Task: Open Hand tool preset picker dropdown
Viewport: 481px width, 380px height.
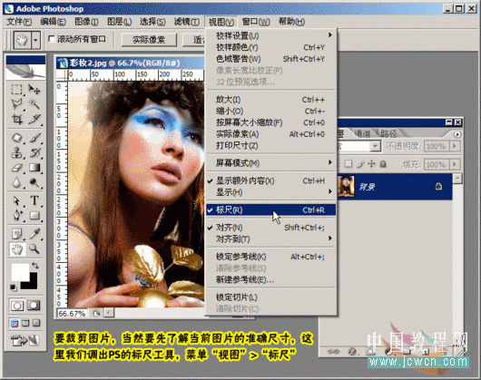Action: (x=36, y=40)
